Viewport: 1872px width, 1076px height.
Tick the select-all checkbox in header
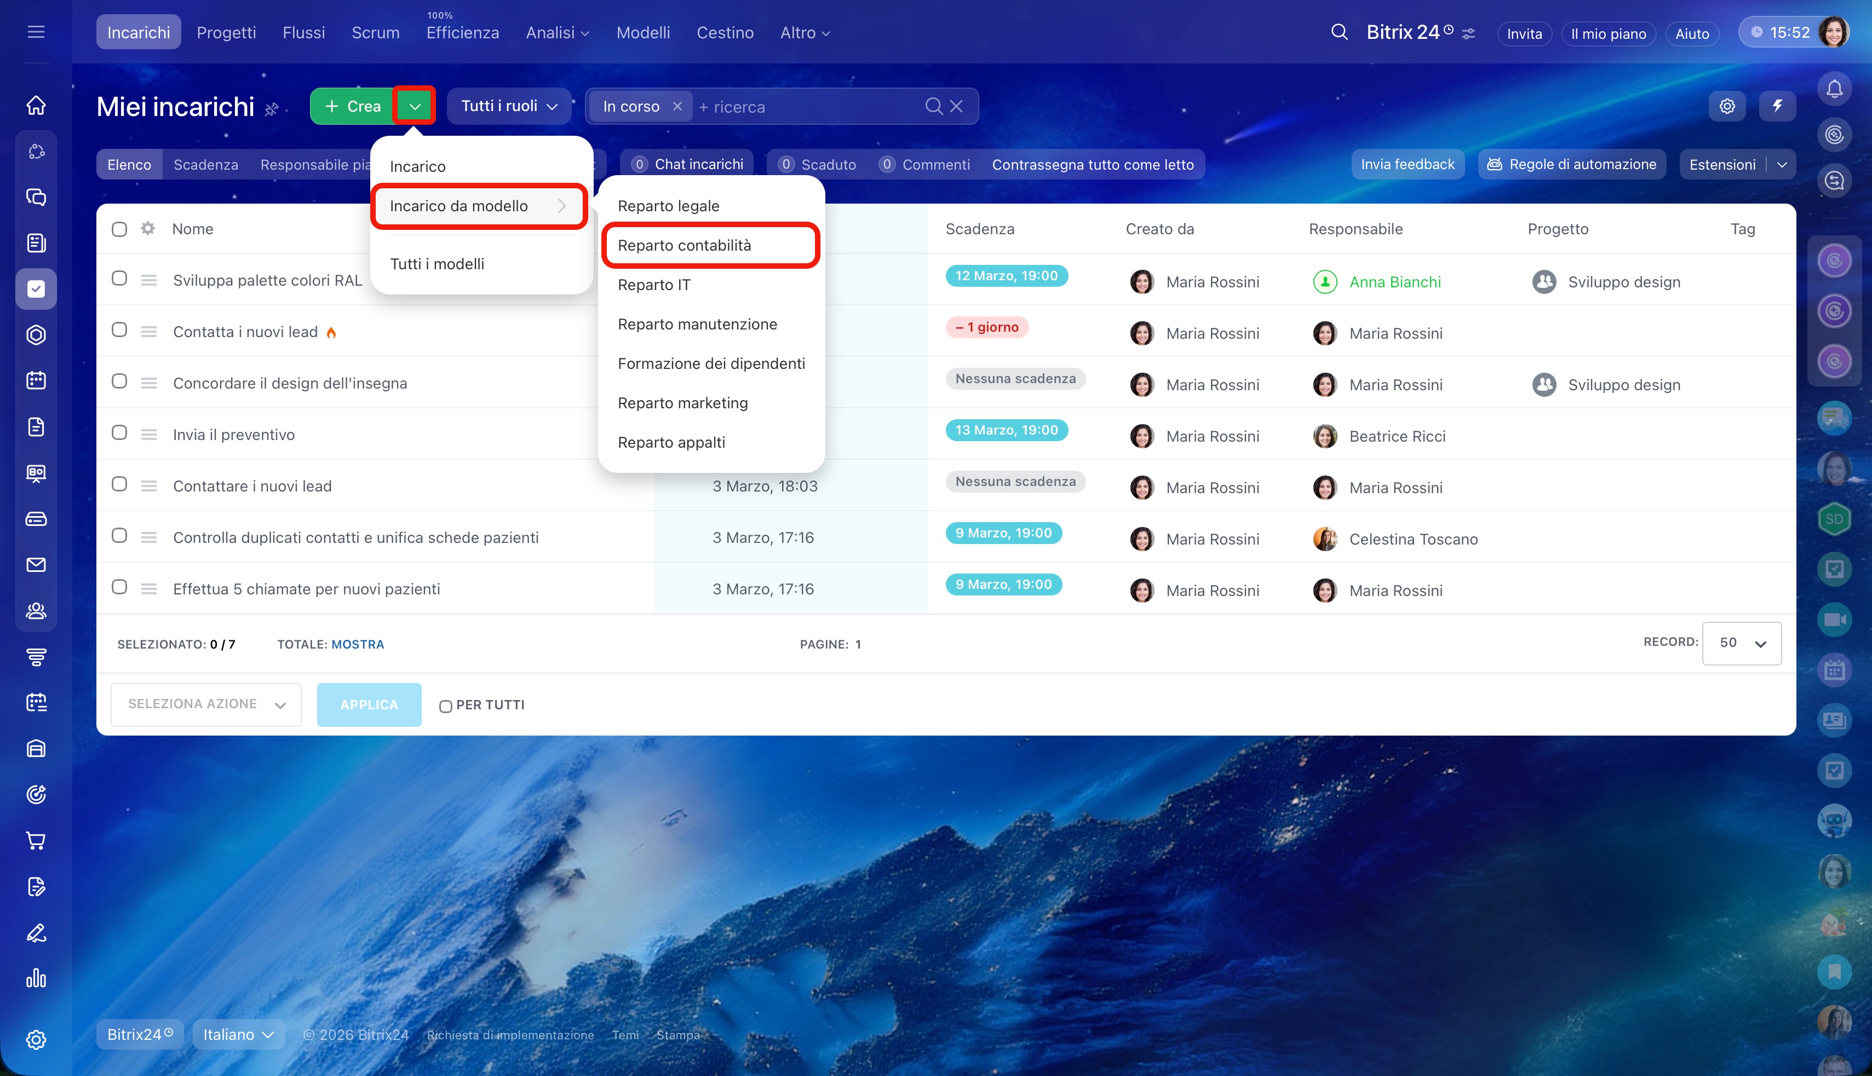click(119, 229)
